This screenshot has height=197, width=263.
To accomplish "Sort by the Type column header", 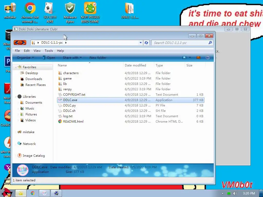I will (x=170, y=65).
